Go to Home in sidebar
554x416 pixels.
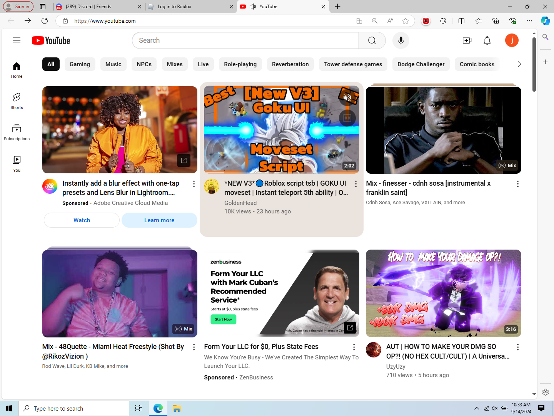[17, 70]
